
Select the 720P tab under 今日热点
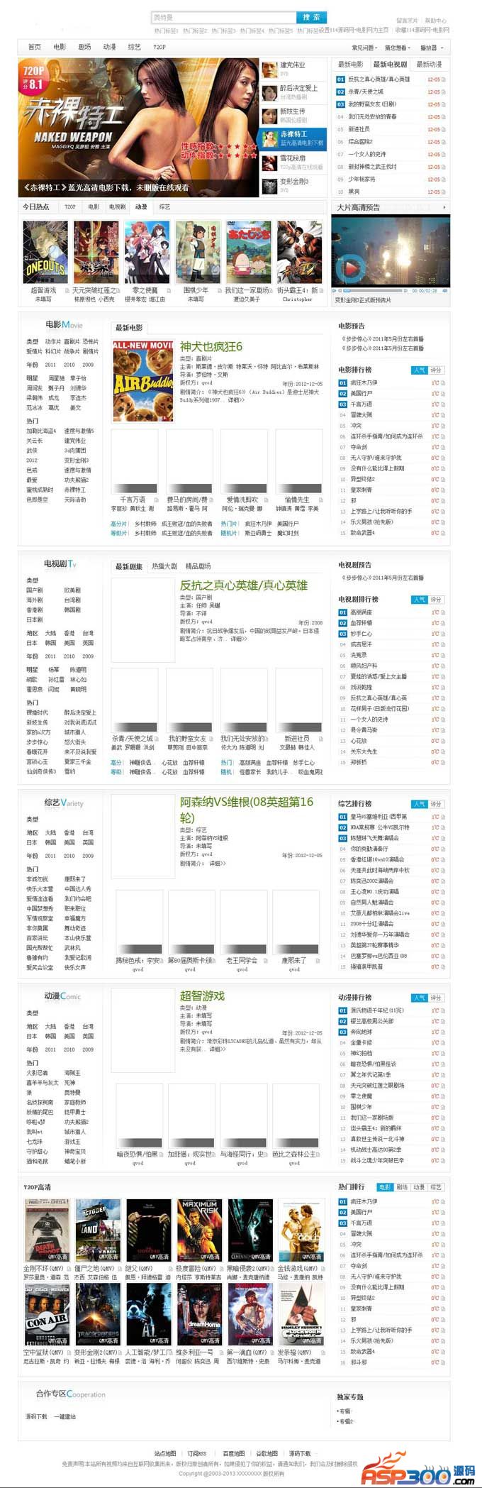click(x=70, y=206)
